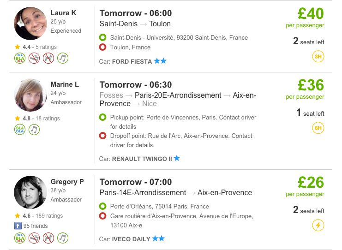
Task: Select the £40 per passenger price
Action: [311, 13]
